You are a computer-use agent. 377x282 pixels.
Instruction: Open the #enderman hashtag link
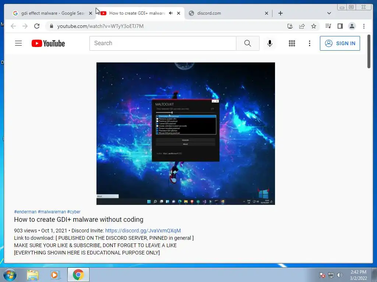(x=25, y=212)
